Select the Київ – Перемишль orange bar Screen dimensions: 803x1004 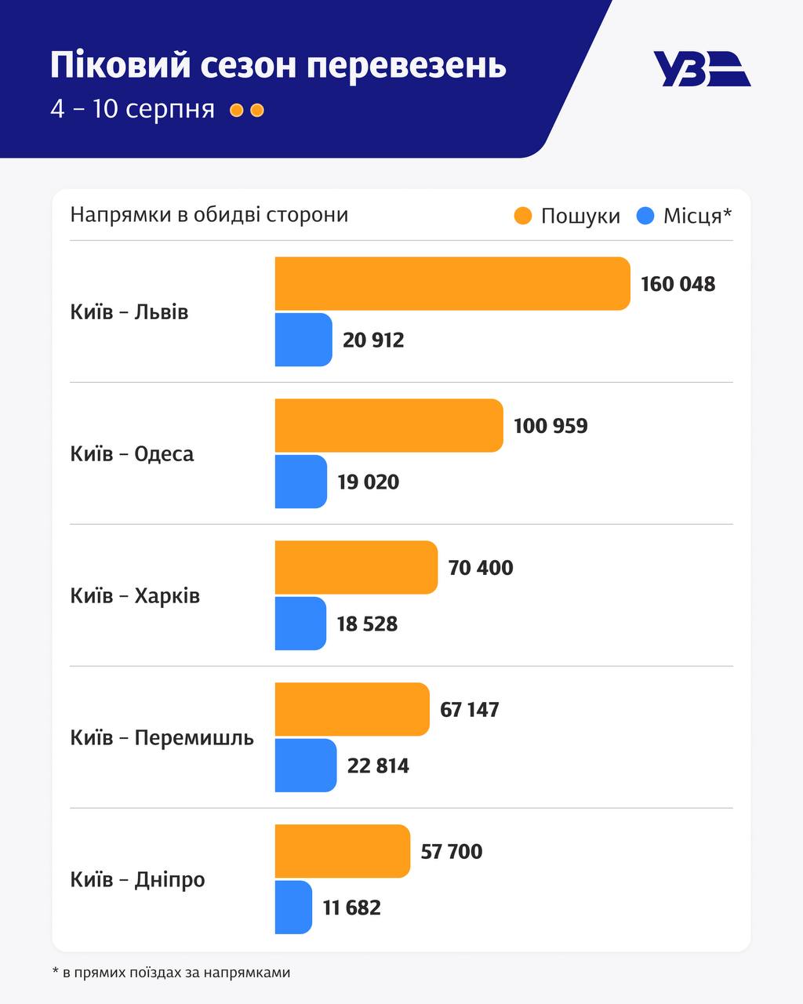point(351,709)
